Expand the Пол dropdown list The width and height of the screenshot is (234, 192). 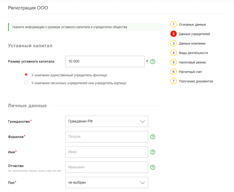tap(107, 182)
